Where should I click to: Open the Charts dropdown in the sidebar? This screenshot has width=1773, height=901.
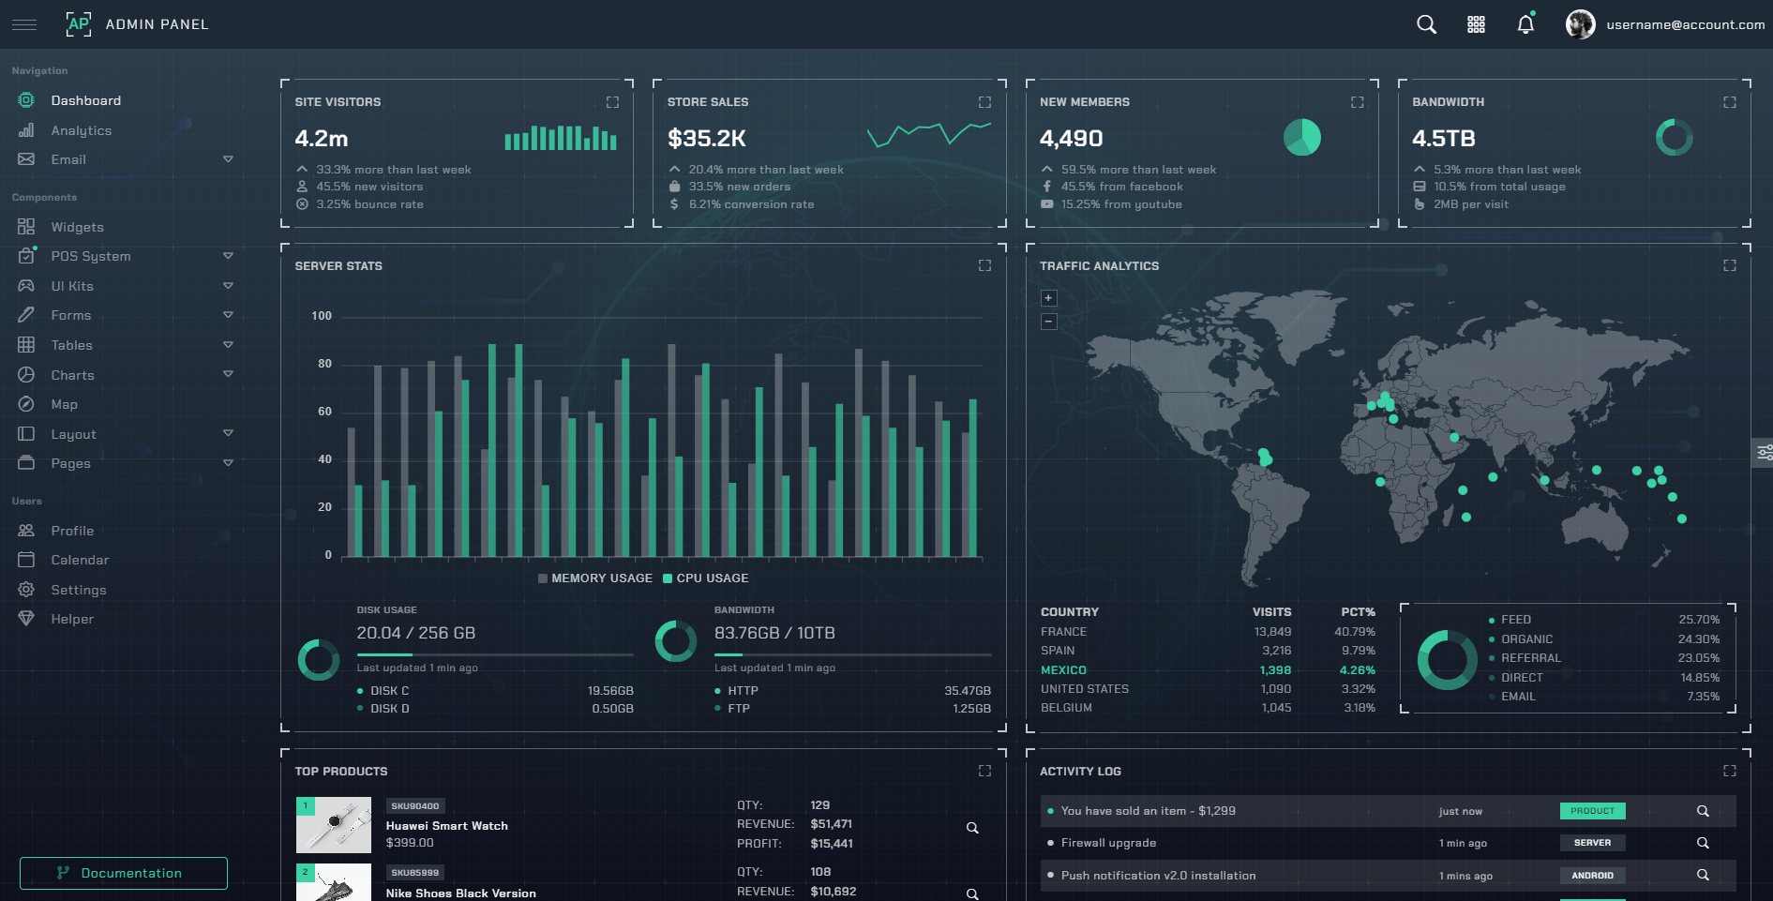[x=228, y=374]
